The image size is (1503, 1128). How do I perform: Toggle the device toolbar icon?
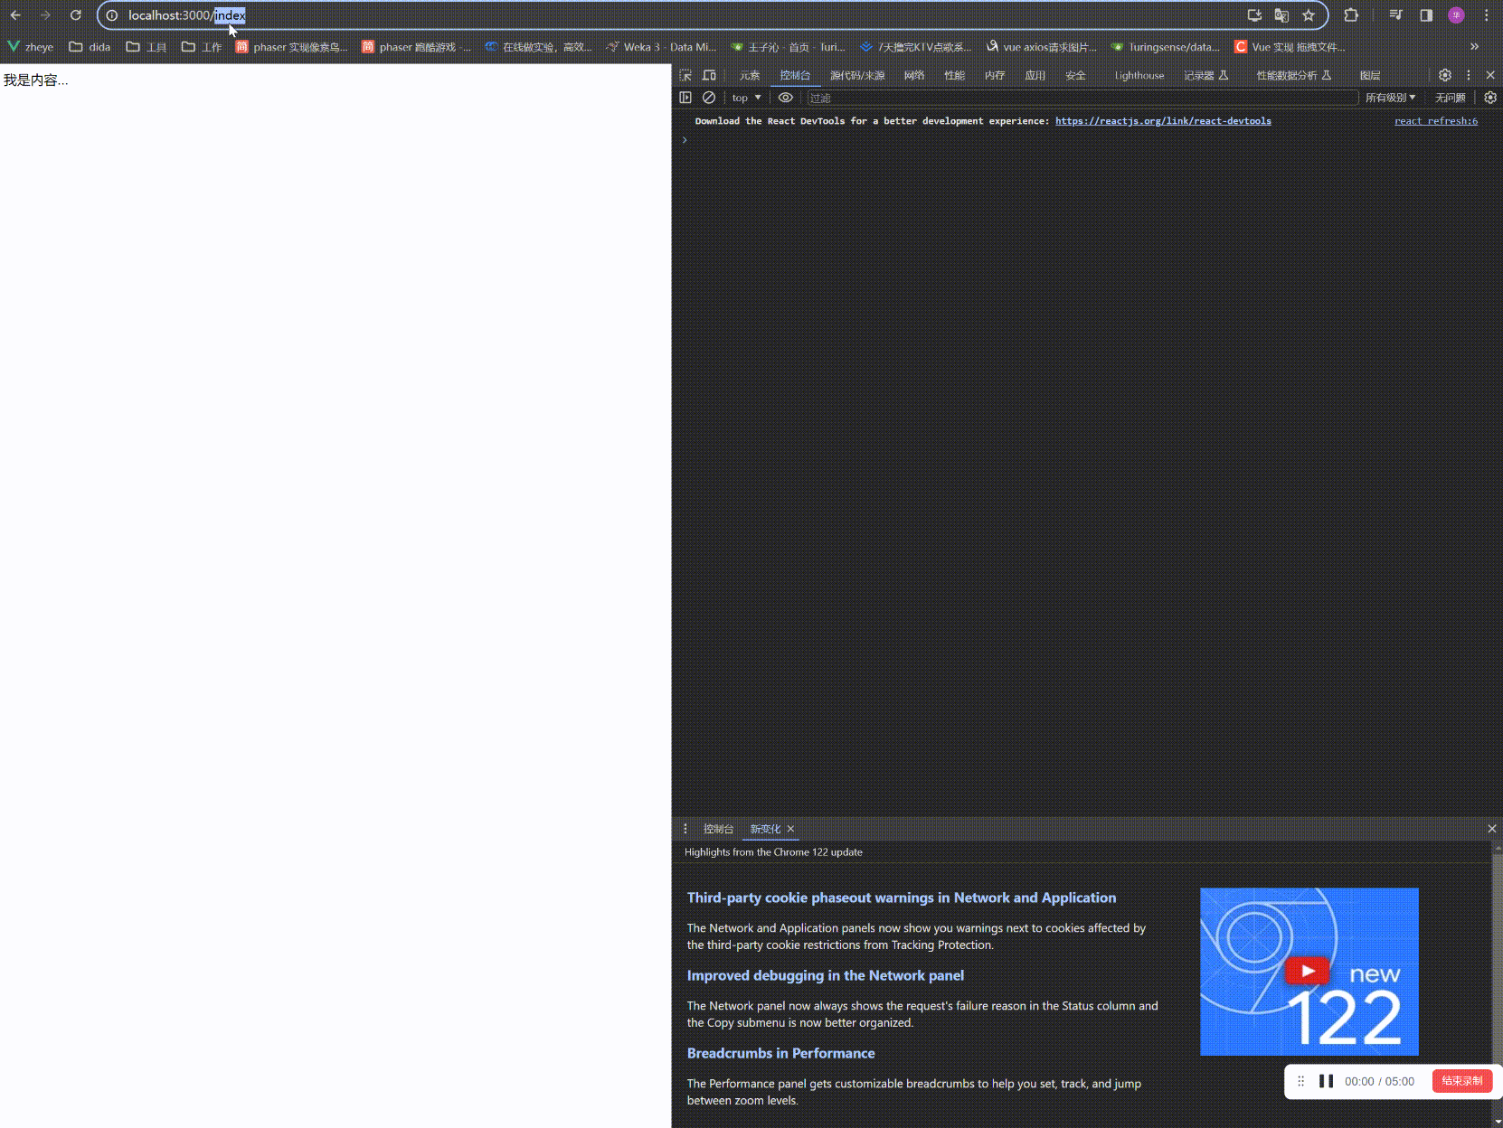pos(709,75)
